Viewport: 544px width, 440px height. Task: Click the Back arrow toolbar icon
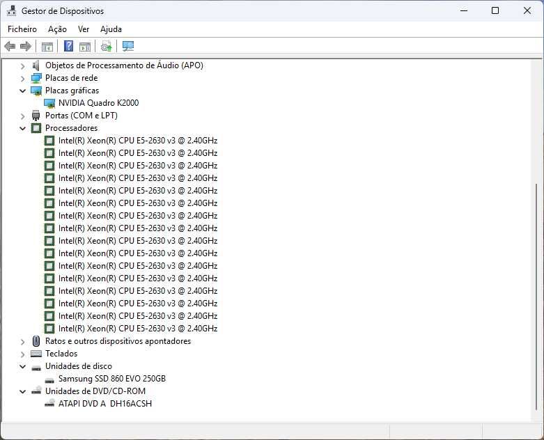click(x=10, y=46)
